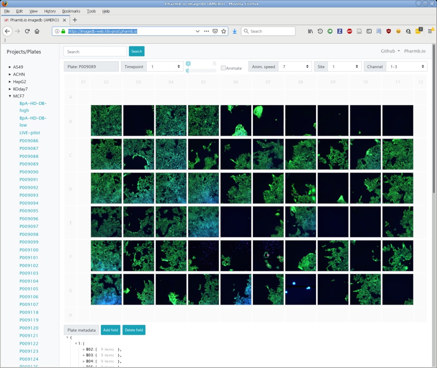This screenshot has width=437, height=368.
Task: Click the Add field button
Action: tap(111, 330)
